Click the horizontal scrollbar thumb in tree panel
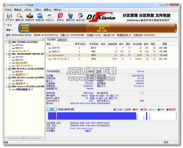 tap(24, 137)
